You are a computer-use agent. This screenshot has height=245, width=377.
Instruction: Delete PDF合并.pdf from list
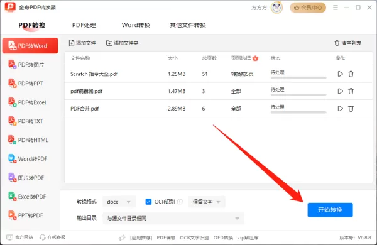point(351,109)
